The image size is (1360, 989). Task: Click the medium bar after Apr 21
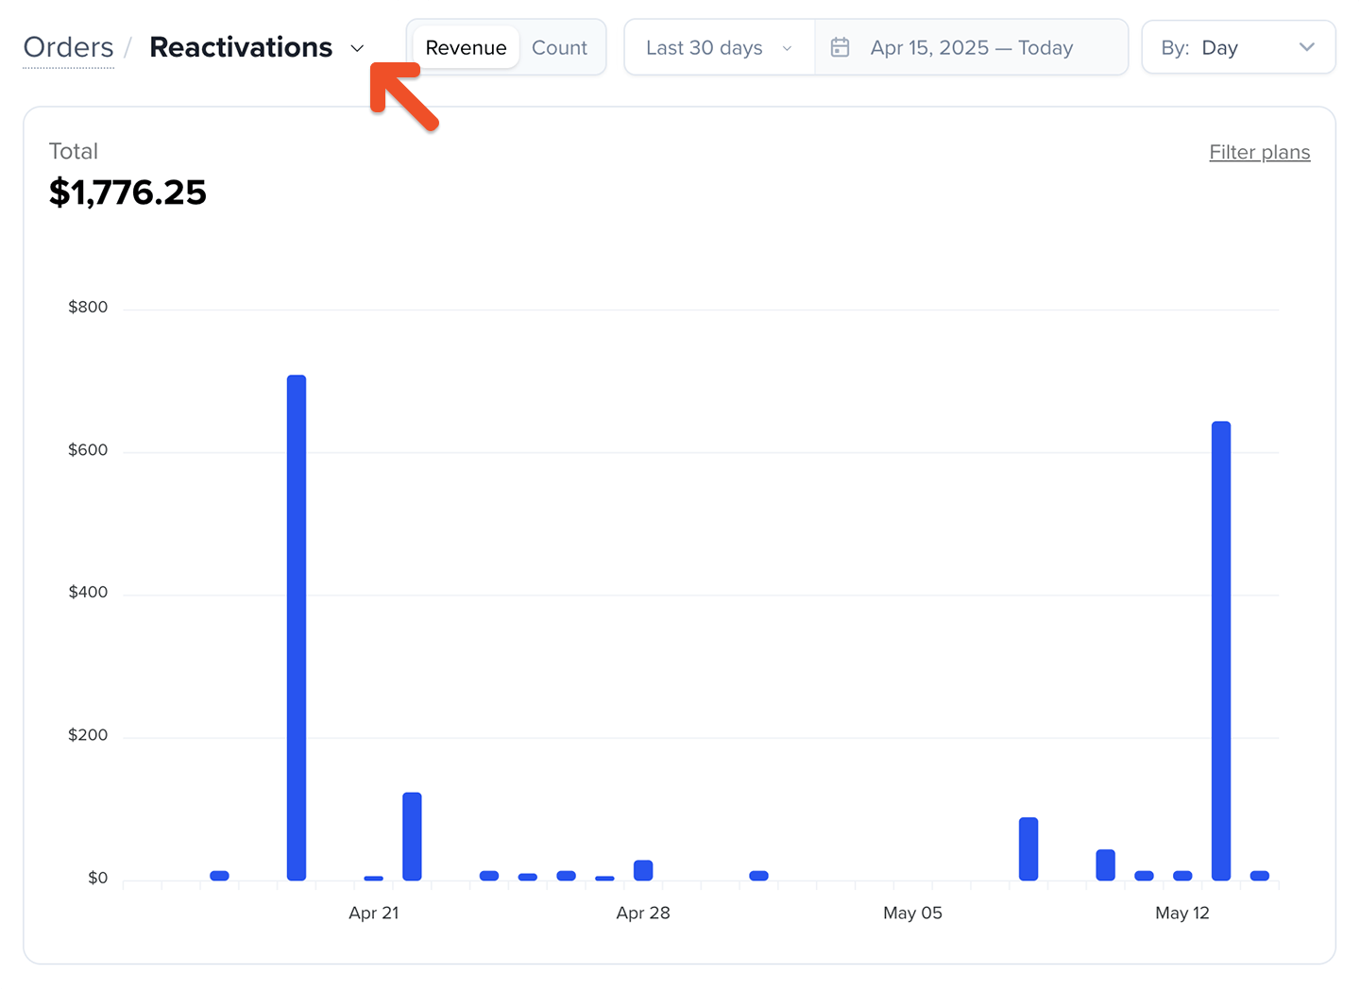click(x=412, y=835)
